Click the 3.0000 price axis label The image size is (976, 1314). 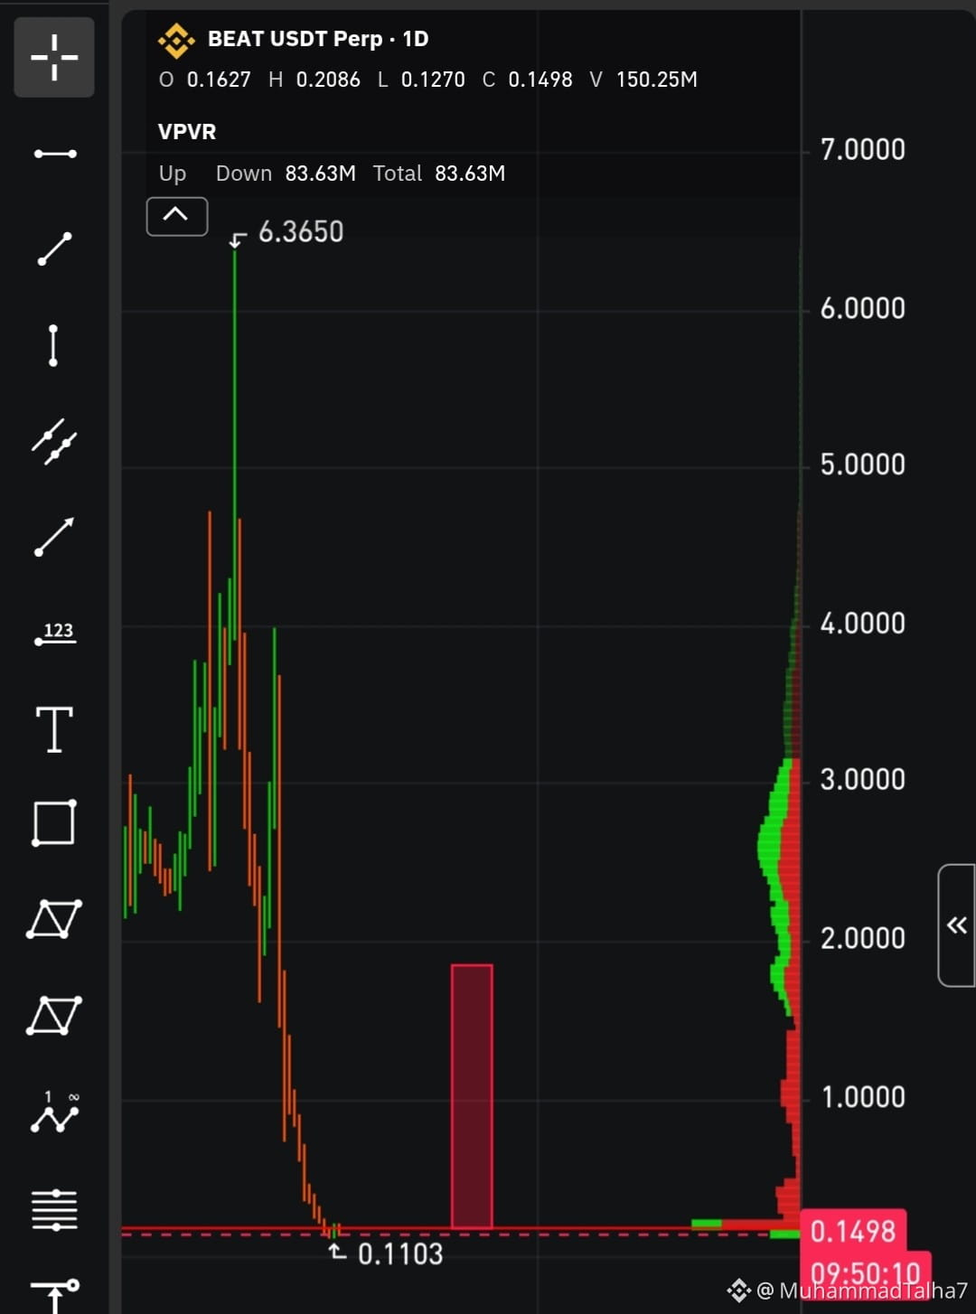coord(862,780)
